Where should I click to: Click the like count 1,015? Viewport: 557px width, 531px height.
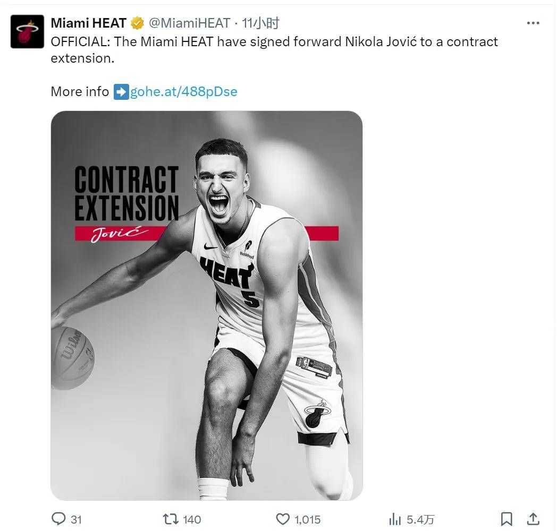tap(308, 519)
